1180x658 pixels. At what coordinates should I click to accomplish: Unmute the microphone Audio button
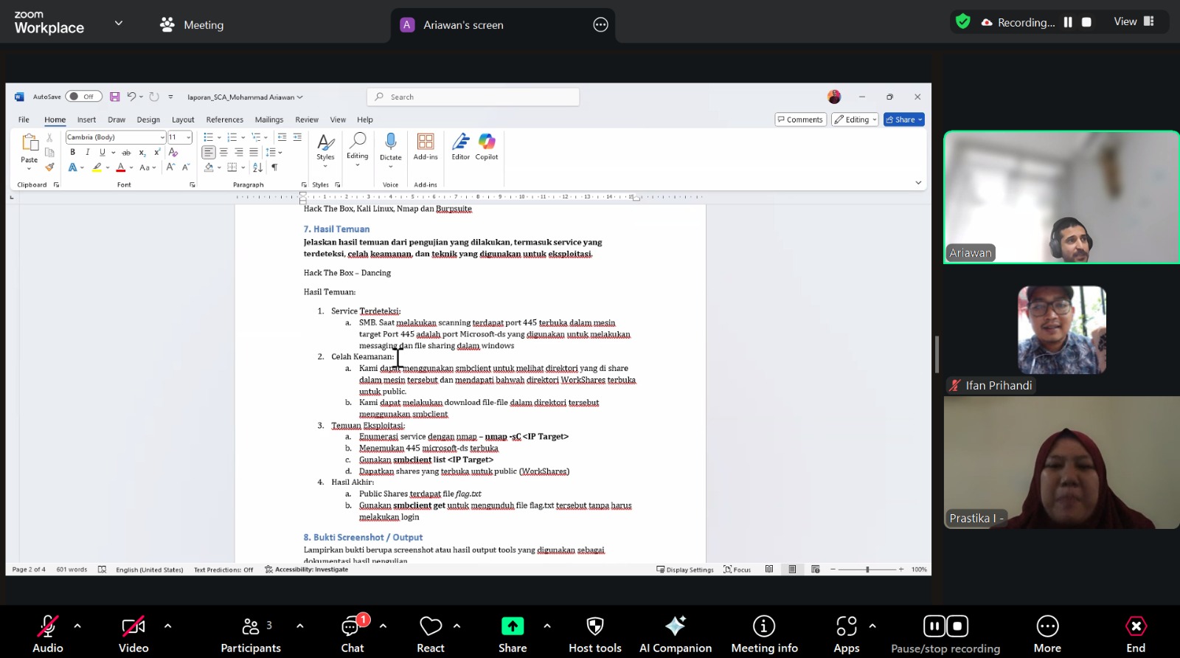[48, 634]
